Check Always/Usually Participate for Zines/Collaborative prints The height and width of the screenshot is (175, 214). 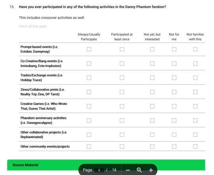[x=89, y=92]
